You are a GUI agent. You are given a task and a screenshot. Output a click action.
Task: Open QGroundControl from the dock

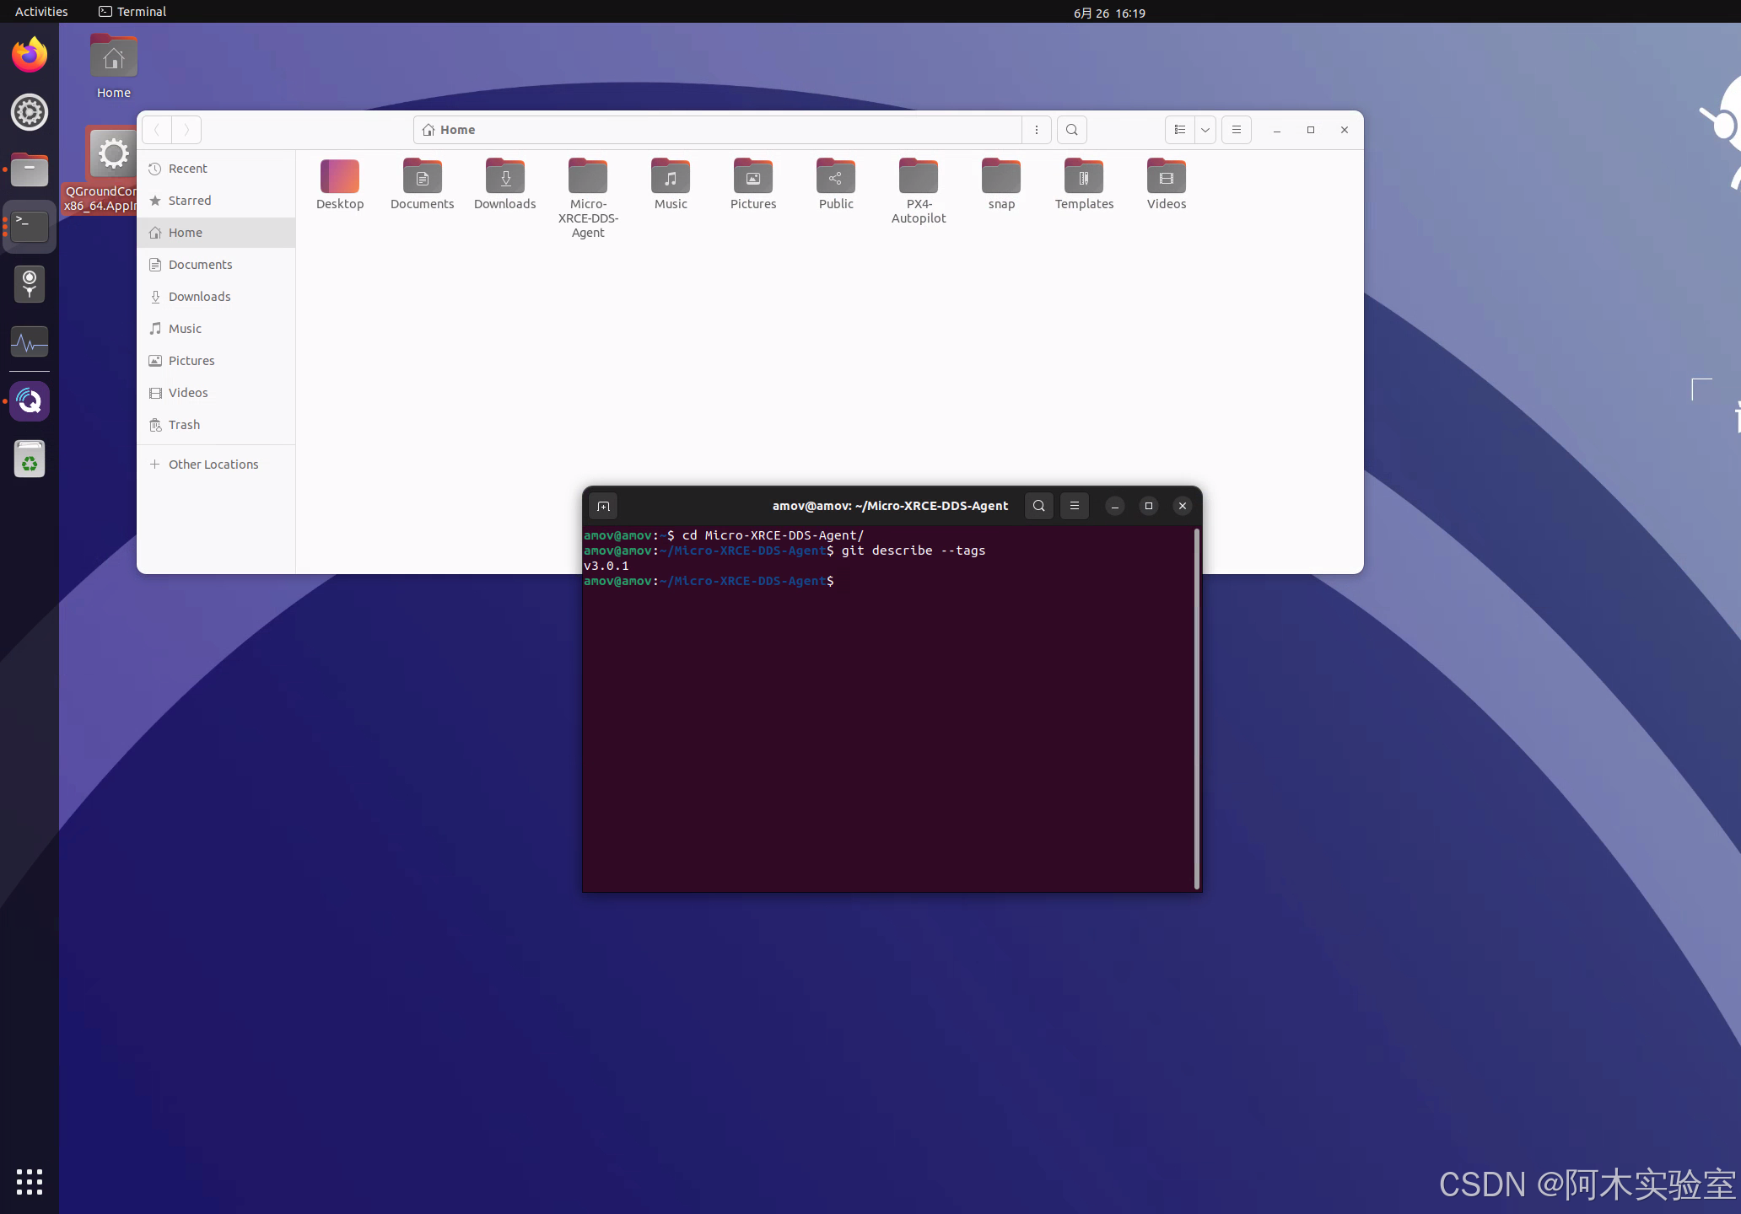point(30,401)
